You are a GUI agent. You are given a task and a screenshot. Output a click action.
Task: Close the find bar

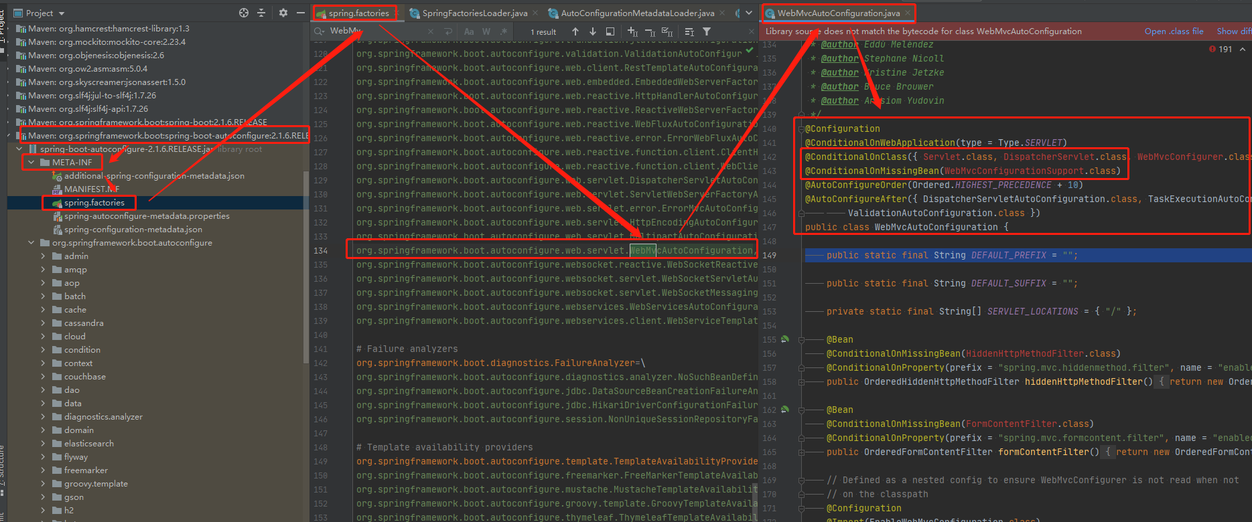tap(752, 31)
